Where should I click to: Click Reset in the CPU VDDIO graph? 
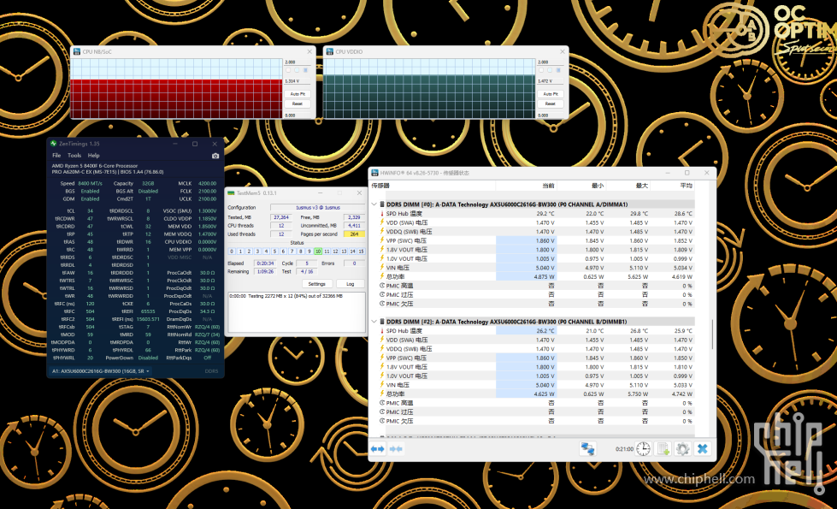(550, 104)
